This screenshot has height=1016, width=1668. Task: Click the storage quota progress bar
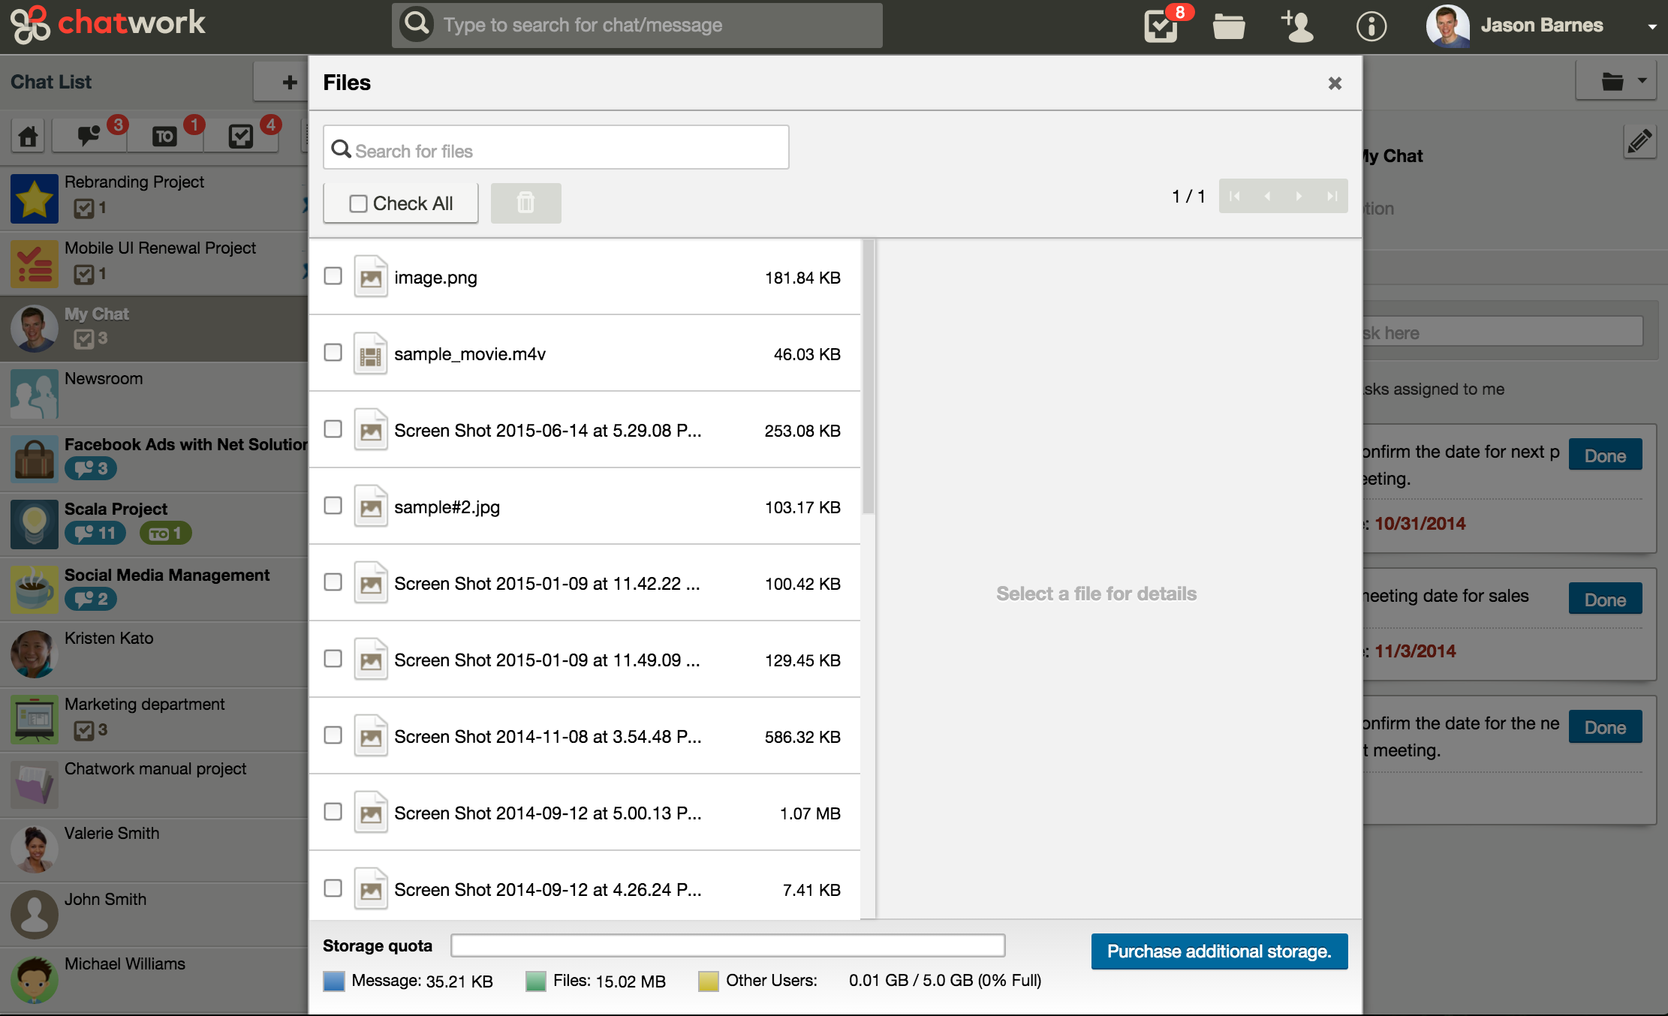pyautogui.click(x=727, y=945)
